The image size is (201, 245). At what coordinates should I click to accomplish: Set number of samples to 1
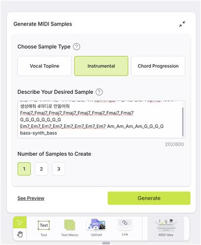[x=24, y=169]
